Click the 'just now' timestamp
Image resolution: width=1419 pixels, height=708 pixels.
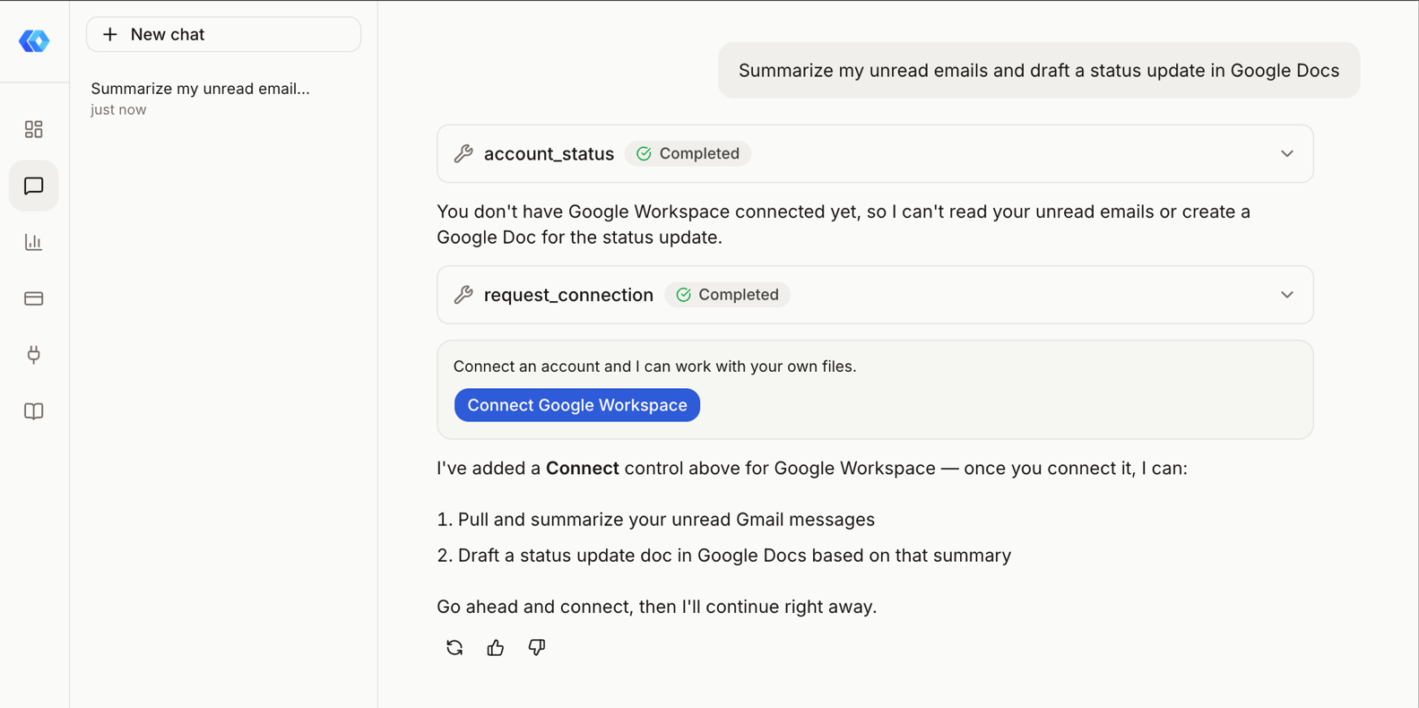[x=118, y=110]
